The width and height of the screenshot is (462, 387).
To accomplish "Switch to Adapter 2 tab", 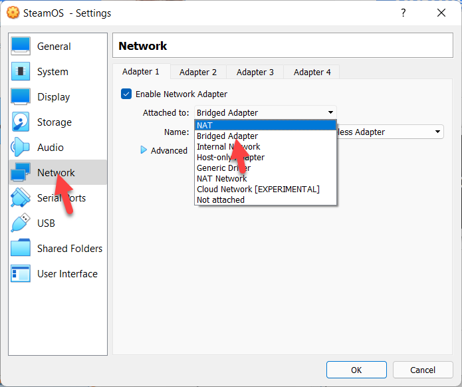I will 198,72.
